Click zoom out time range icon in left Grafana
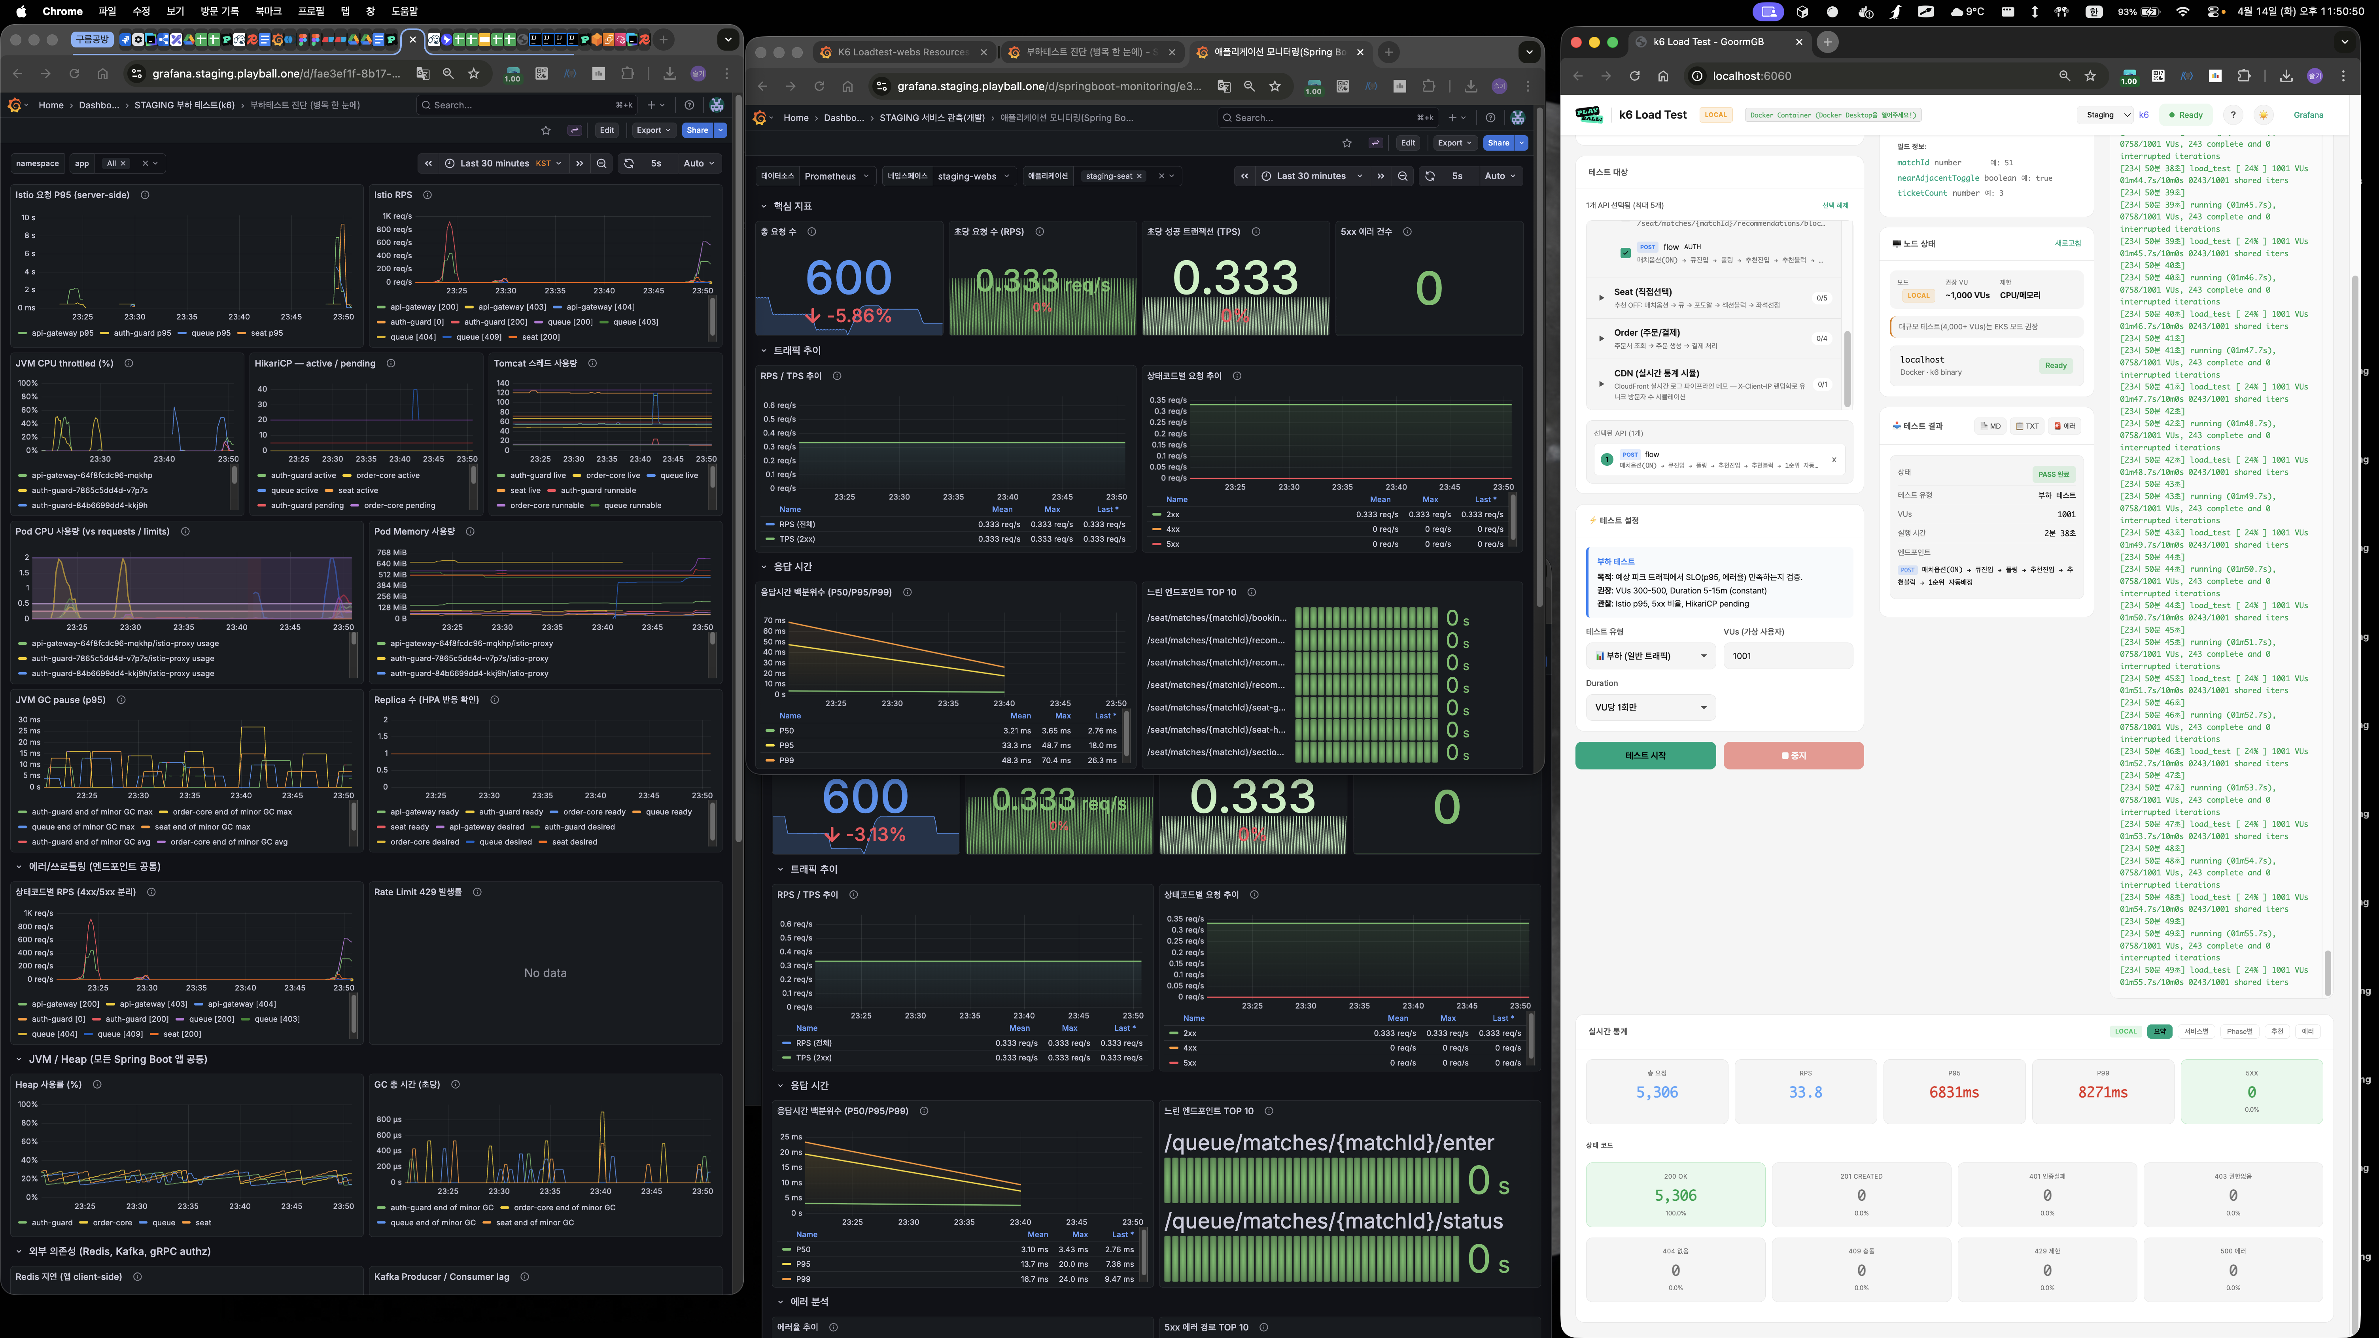The height and width of the screenshot is (1338, 2379). [x=601, y=163]
